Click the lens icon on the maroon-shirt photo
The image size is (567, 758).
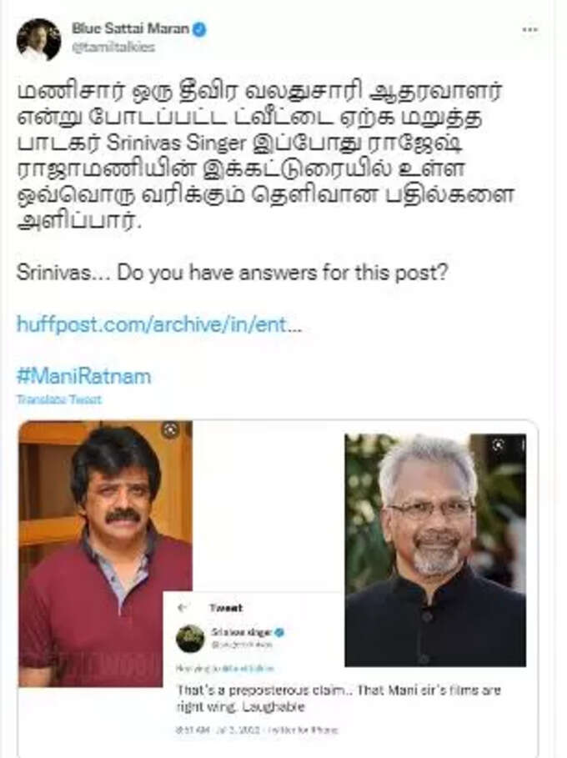171,429
